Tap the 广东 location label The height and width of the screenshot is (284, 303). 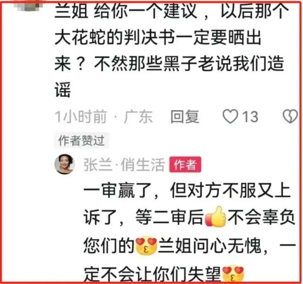[x=138, y=117]
